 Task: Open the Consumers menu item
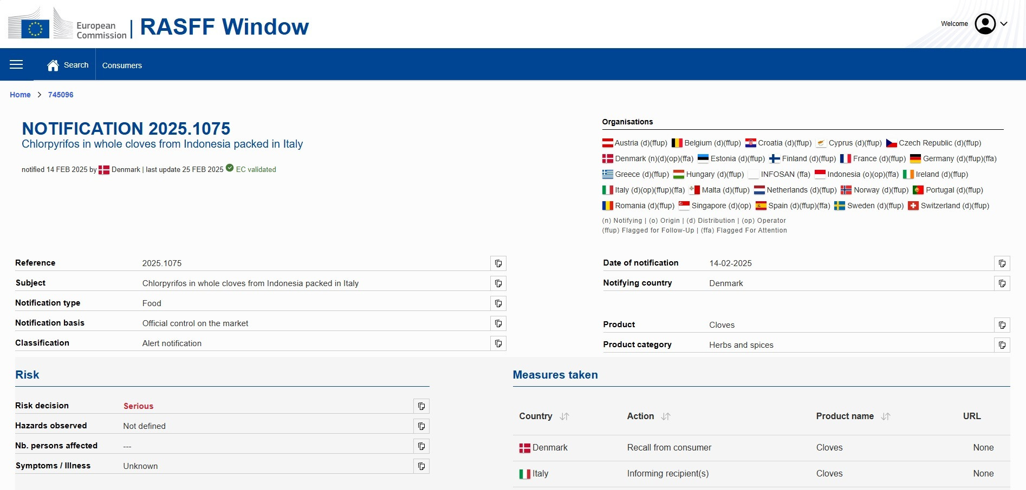[x=122, y=65]
